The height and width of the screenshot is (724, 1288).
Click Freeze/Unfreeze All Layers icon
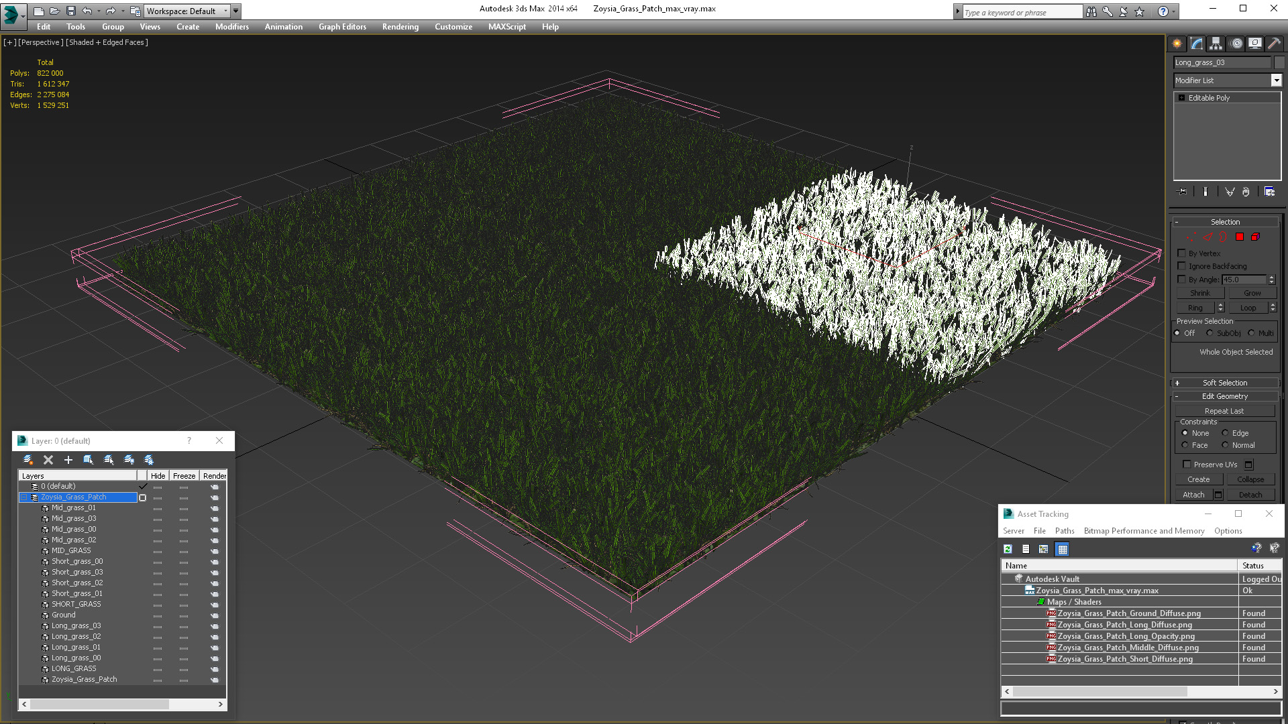[149, 460]
